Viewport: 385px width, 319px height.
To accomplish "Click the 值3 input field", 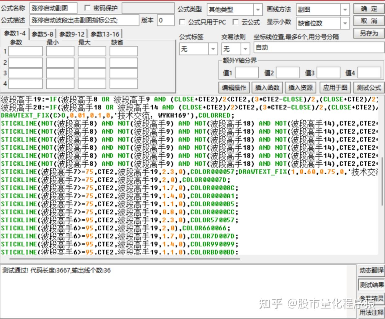I will tap(328, 73).
